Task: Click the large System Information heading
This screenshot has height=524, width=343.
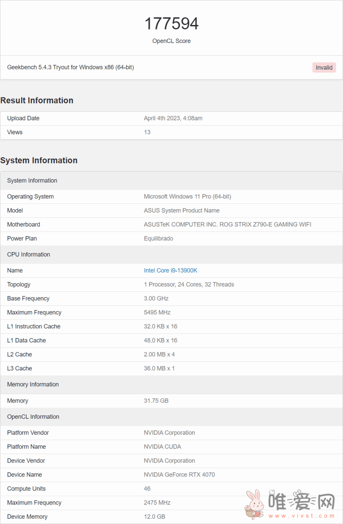Action: click(x=39, y=160)
